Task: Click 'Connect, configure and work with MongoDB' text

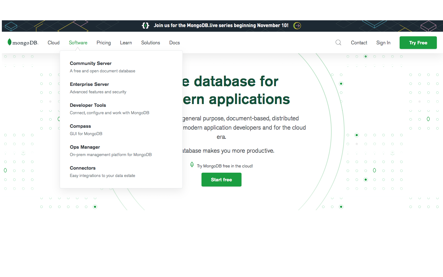Action: (x=110, y=113)
